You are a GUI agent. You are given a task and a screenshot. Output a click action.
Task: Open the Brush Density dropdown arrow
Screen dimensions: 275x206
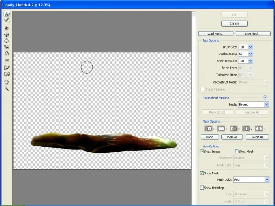pyautogui.click(x=250, y=54)
